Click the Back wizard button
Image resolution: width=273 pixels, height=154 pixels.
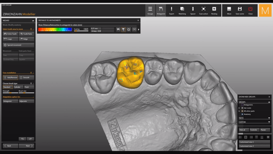point(10,146)
